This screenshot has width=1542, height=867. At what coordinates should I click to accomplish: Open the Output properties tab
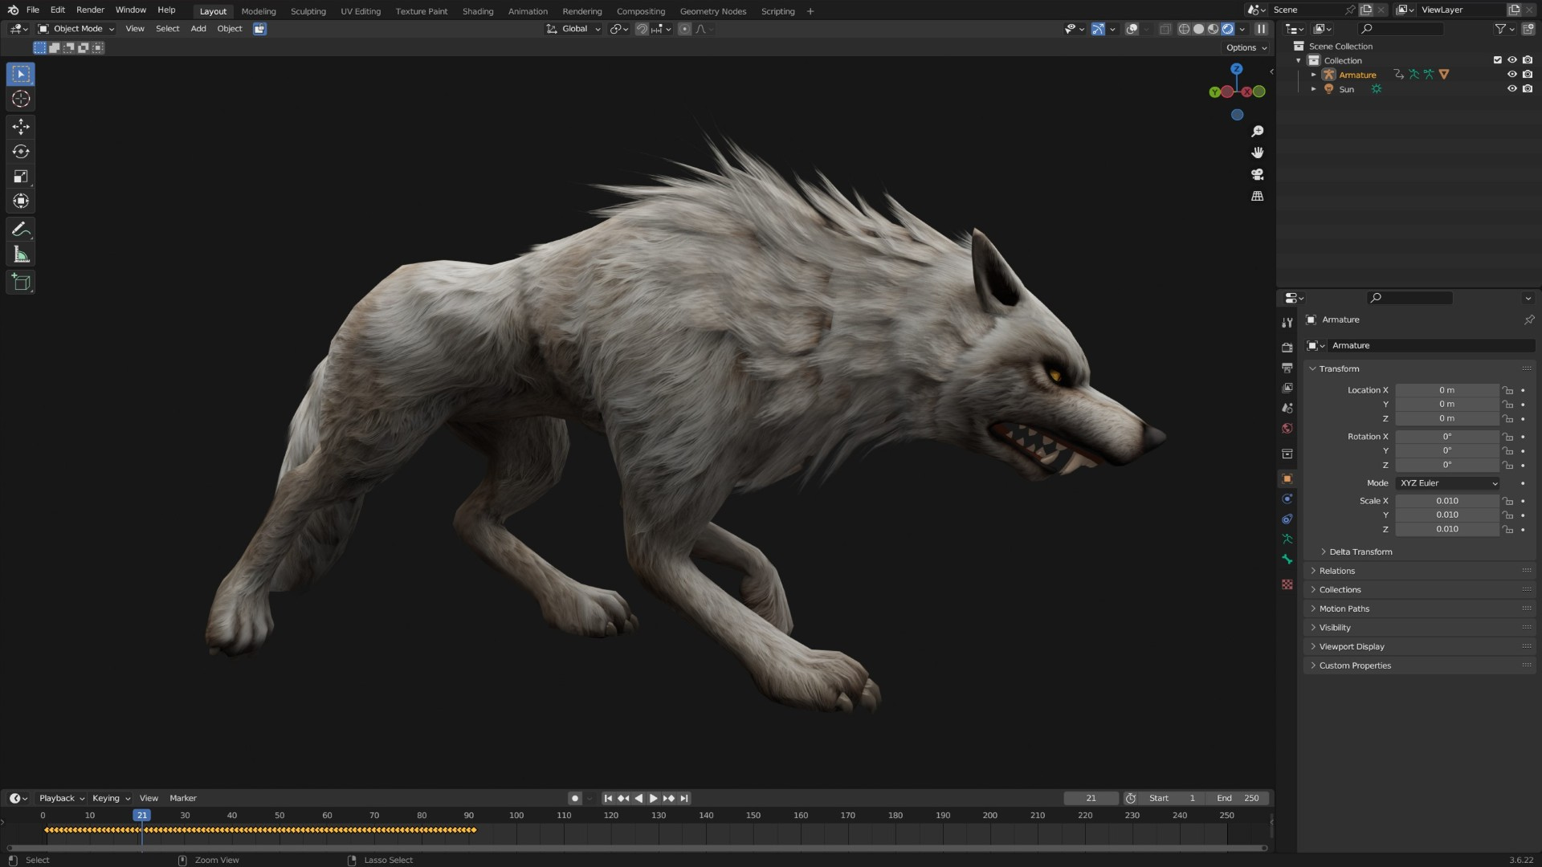[1287, 368]
